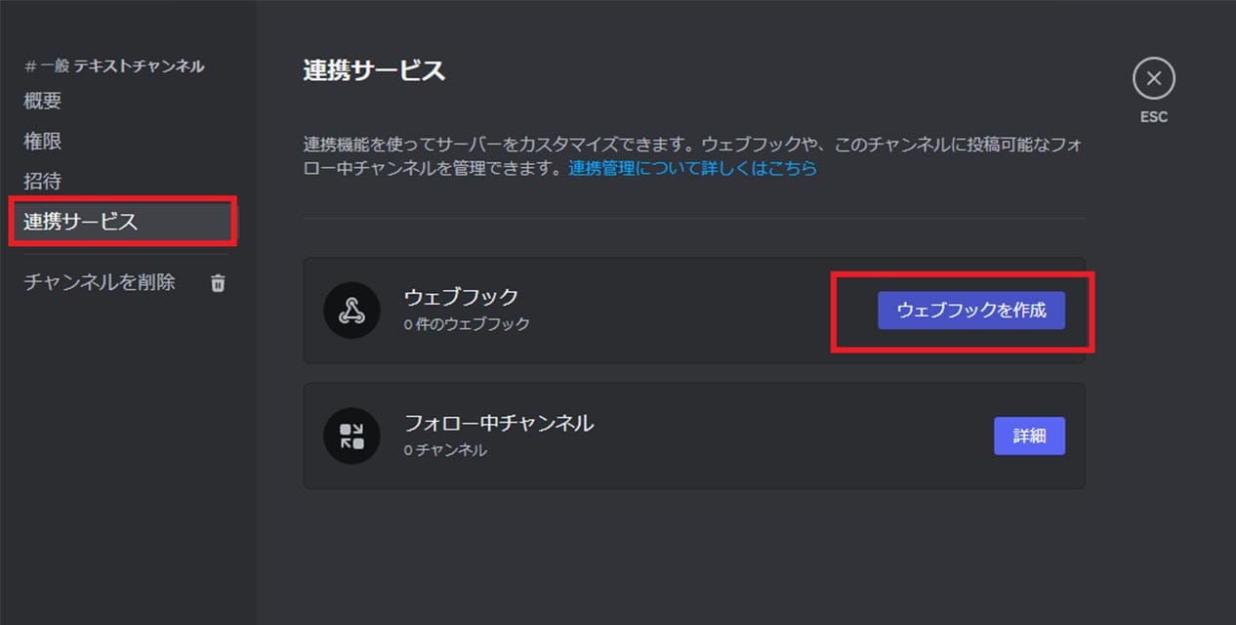Click the integrations description paragraph text
The height and width of the screenshot is (625, 1236).
tap(693, 156)
